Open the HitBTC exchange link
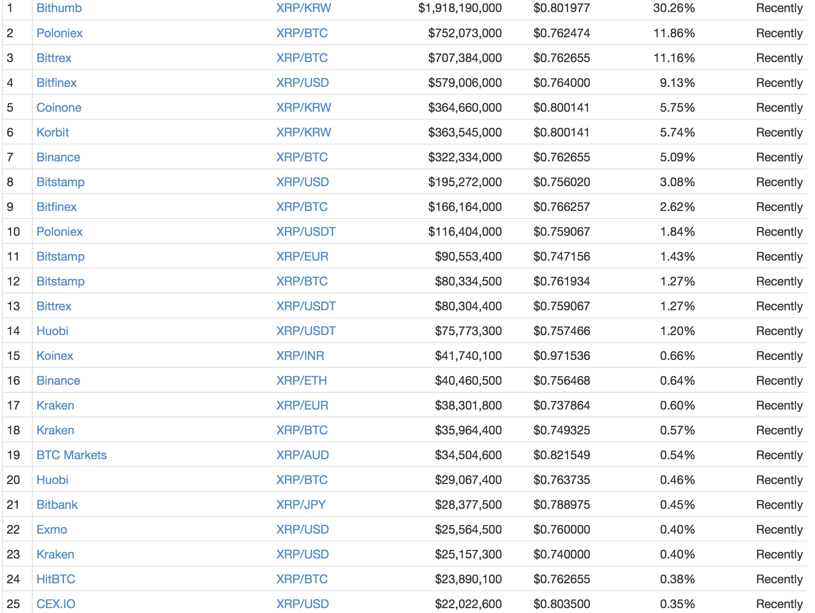815x613 pixels. point(56,579)
